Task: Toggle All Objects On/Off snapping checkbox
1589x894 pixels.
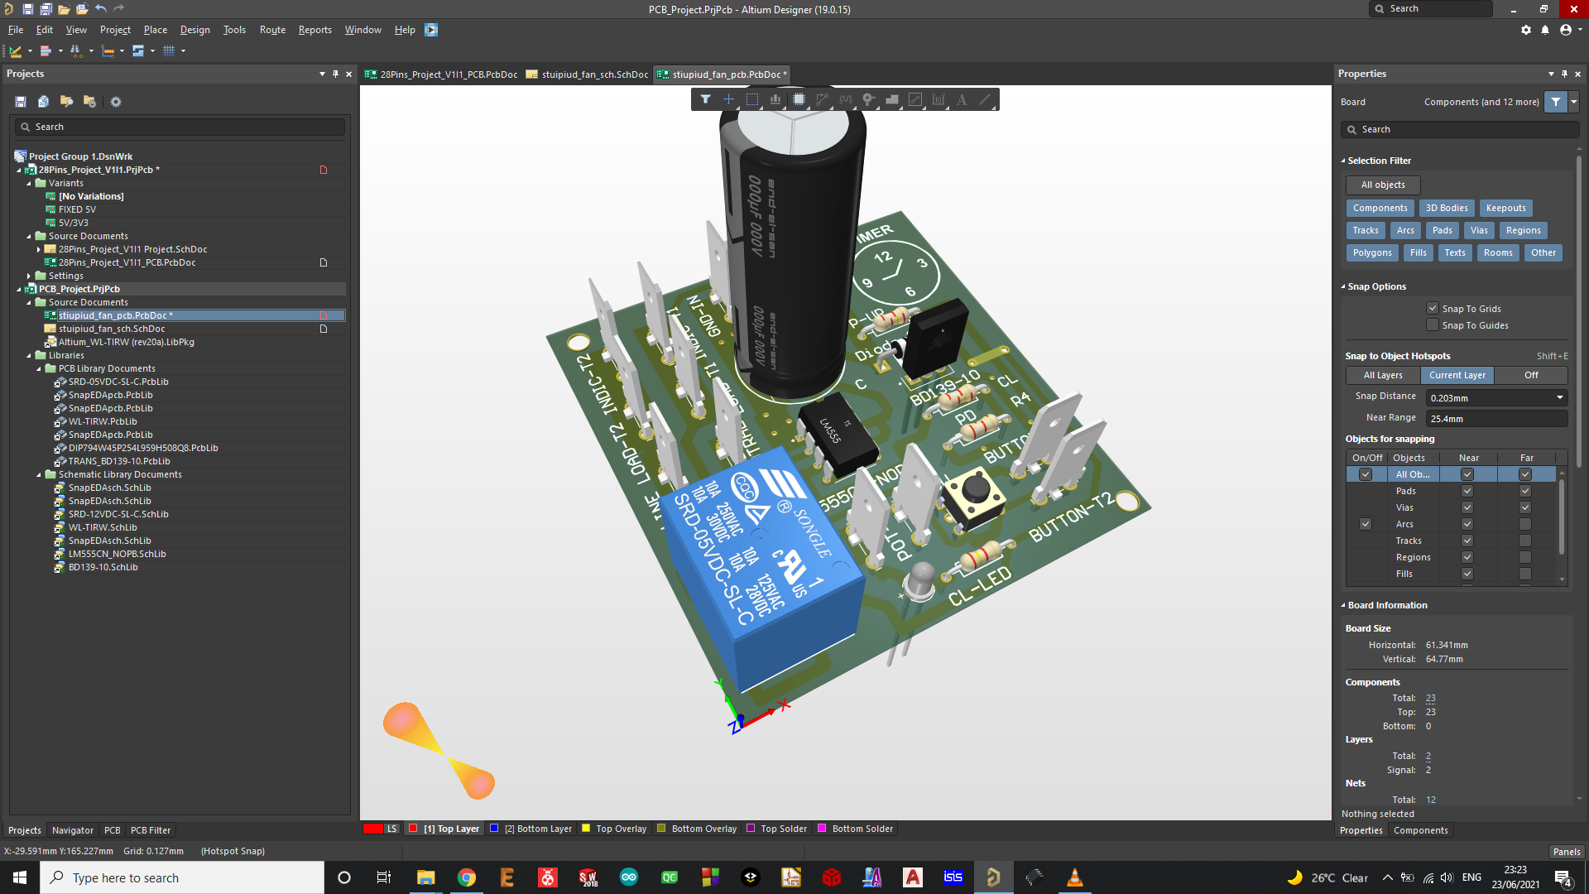Action: (x=1366, y=474)
